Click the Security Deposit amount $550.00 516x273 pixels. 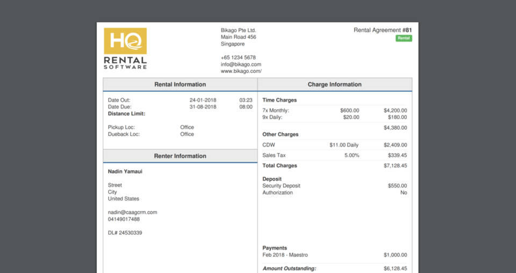pyautogui.click(x=397, y=186)
